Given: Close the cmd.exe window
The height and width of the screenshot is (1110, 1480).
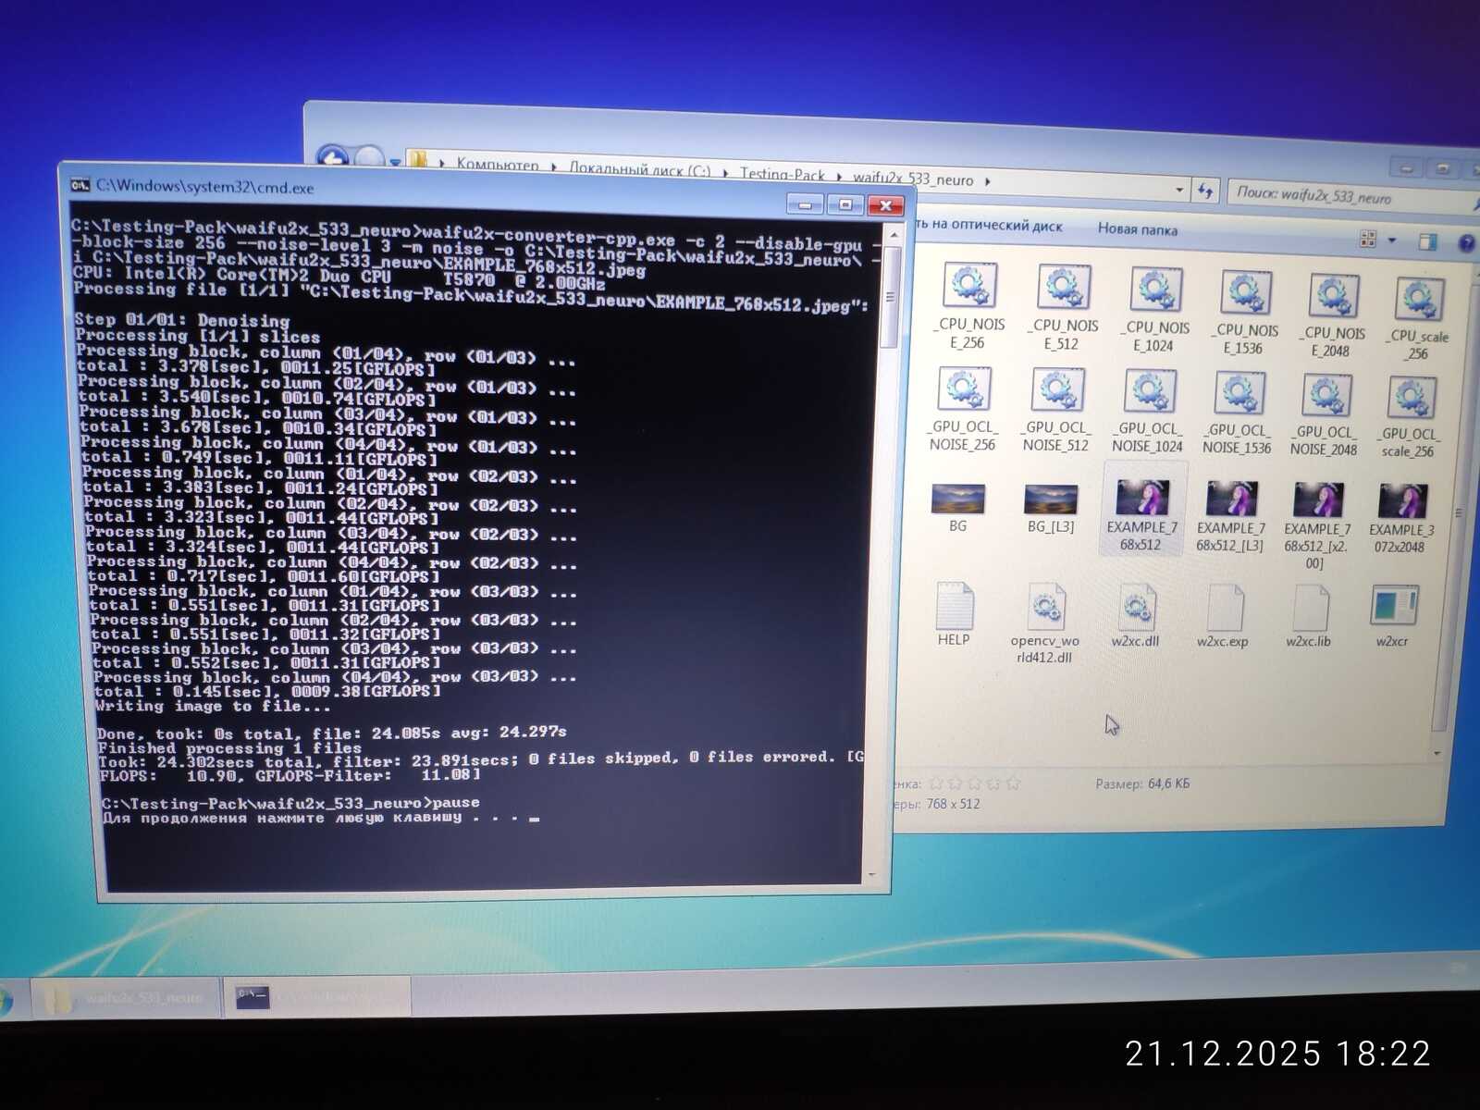Looking at the screenshot, I should click(x=885, y=205).
